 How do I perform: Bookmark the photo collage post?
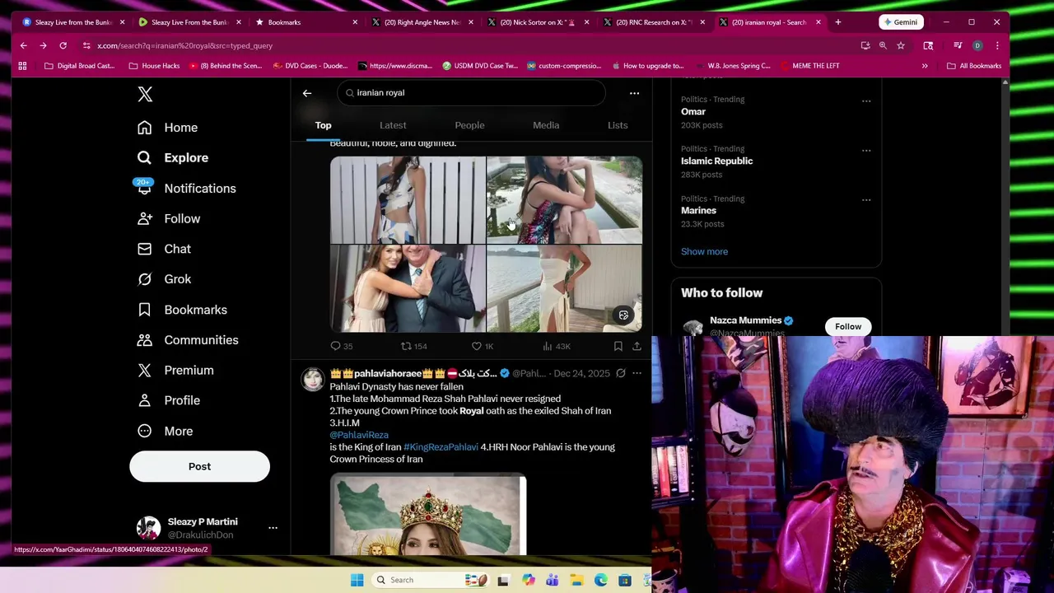click(x=618, y=346)
